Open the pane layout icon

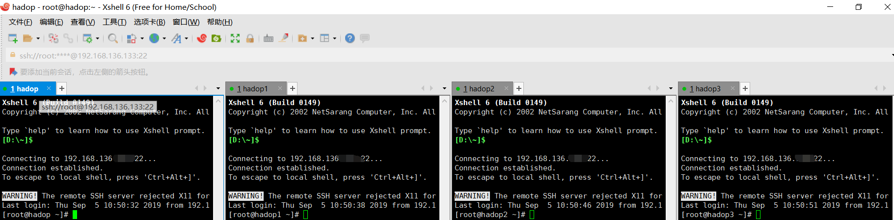click(325, 38)
